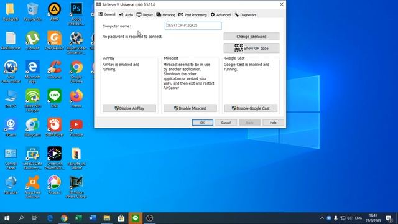Screen dimensions: 398x224
Task: Click the ENG language indicator
Action: (358, 218)
